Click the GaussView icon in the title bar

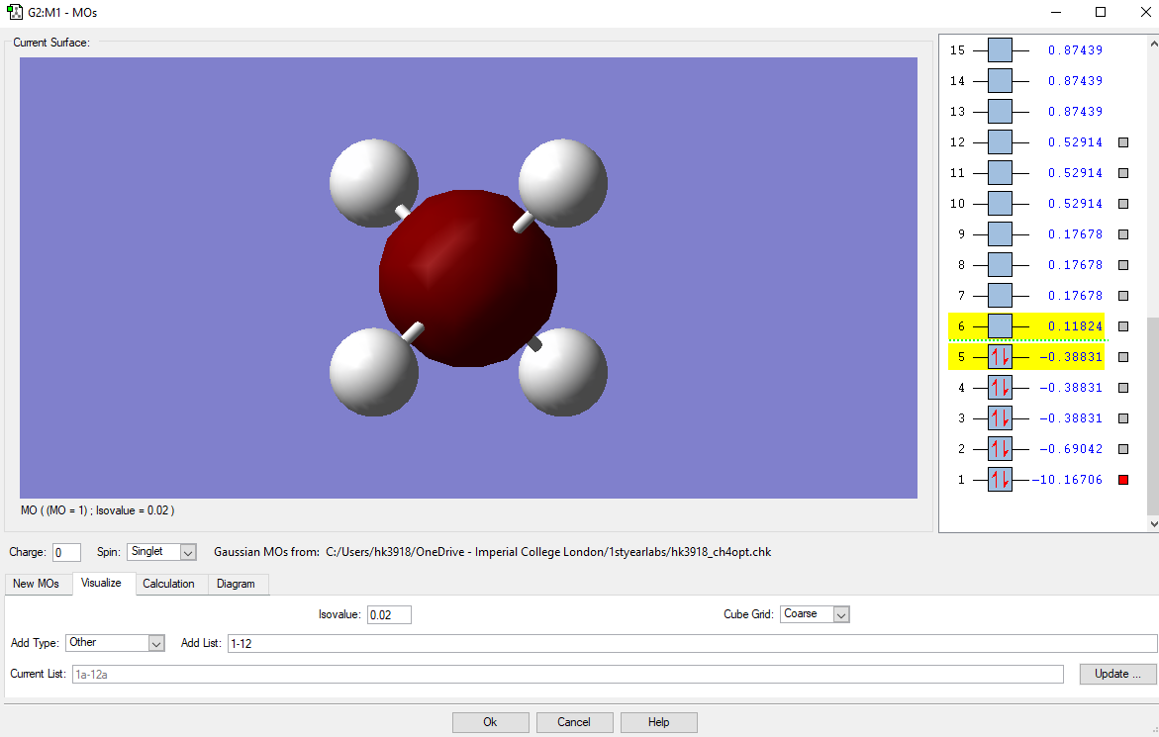click(x=15, y=13)
